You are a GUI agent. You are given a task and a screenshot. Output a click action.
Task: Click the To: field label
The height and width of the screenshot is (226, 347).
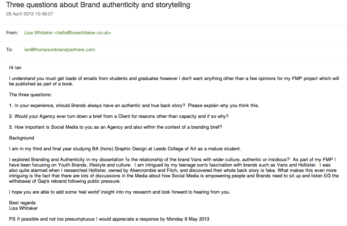click(x=9, y=50)
